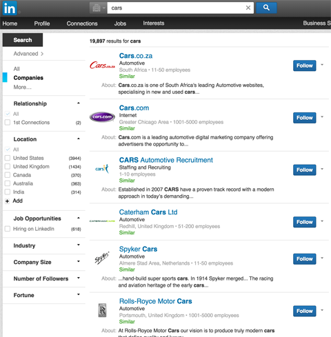Check the 1st Connections filter
331x337 pixels.
[x=8, y=123]
